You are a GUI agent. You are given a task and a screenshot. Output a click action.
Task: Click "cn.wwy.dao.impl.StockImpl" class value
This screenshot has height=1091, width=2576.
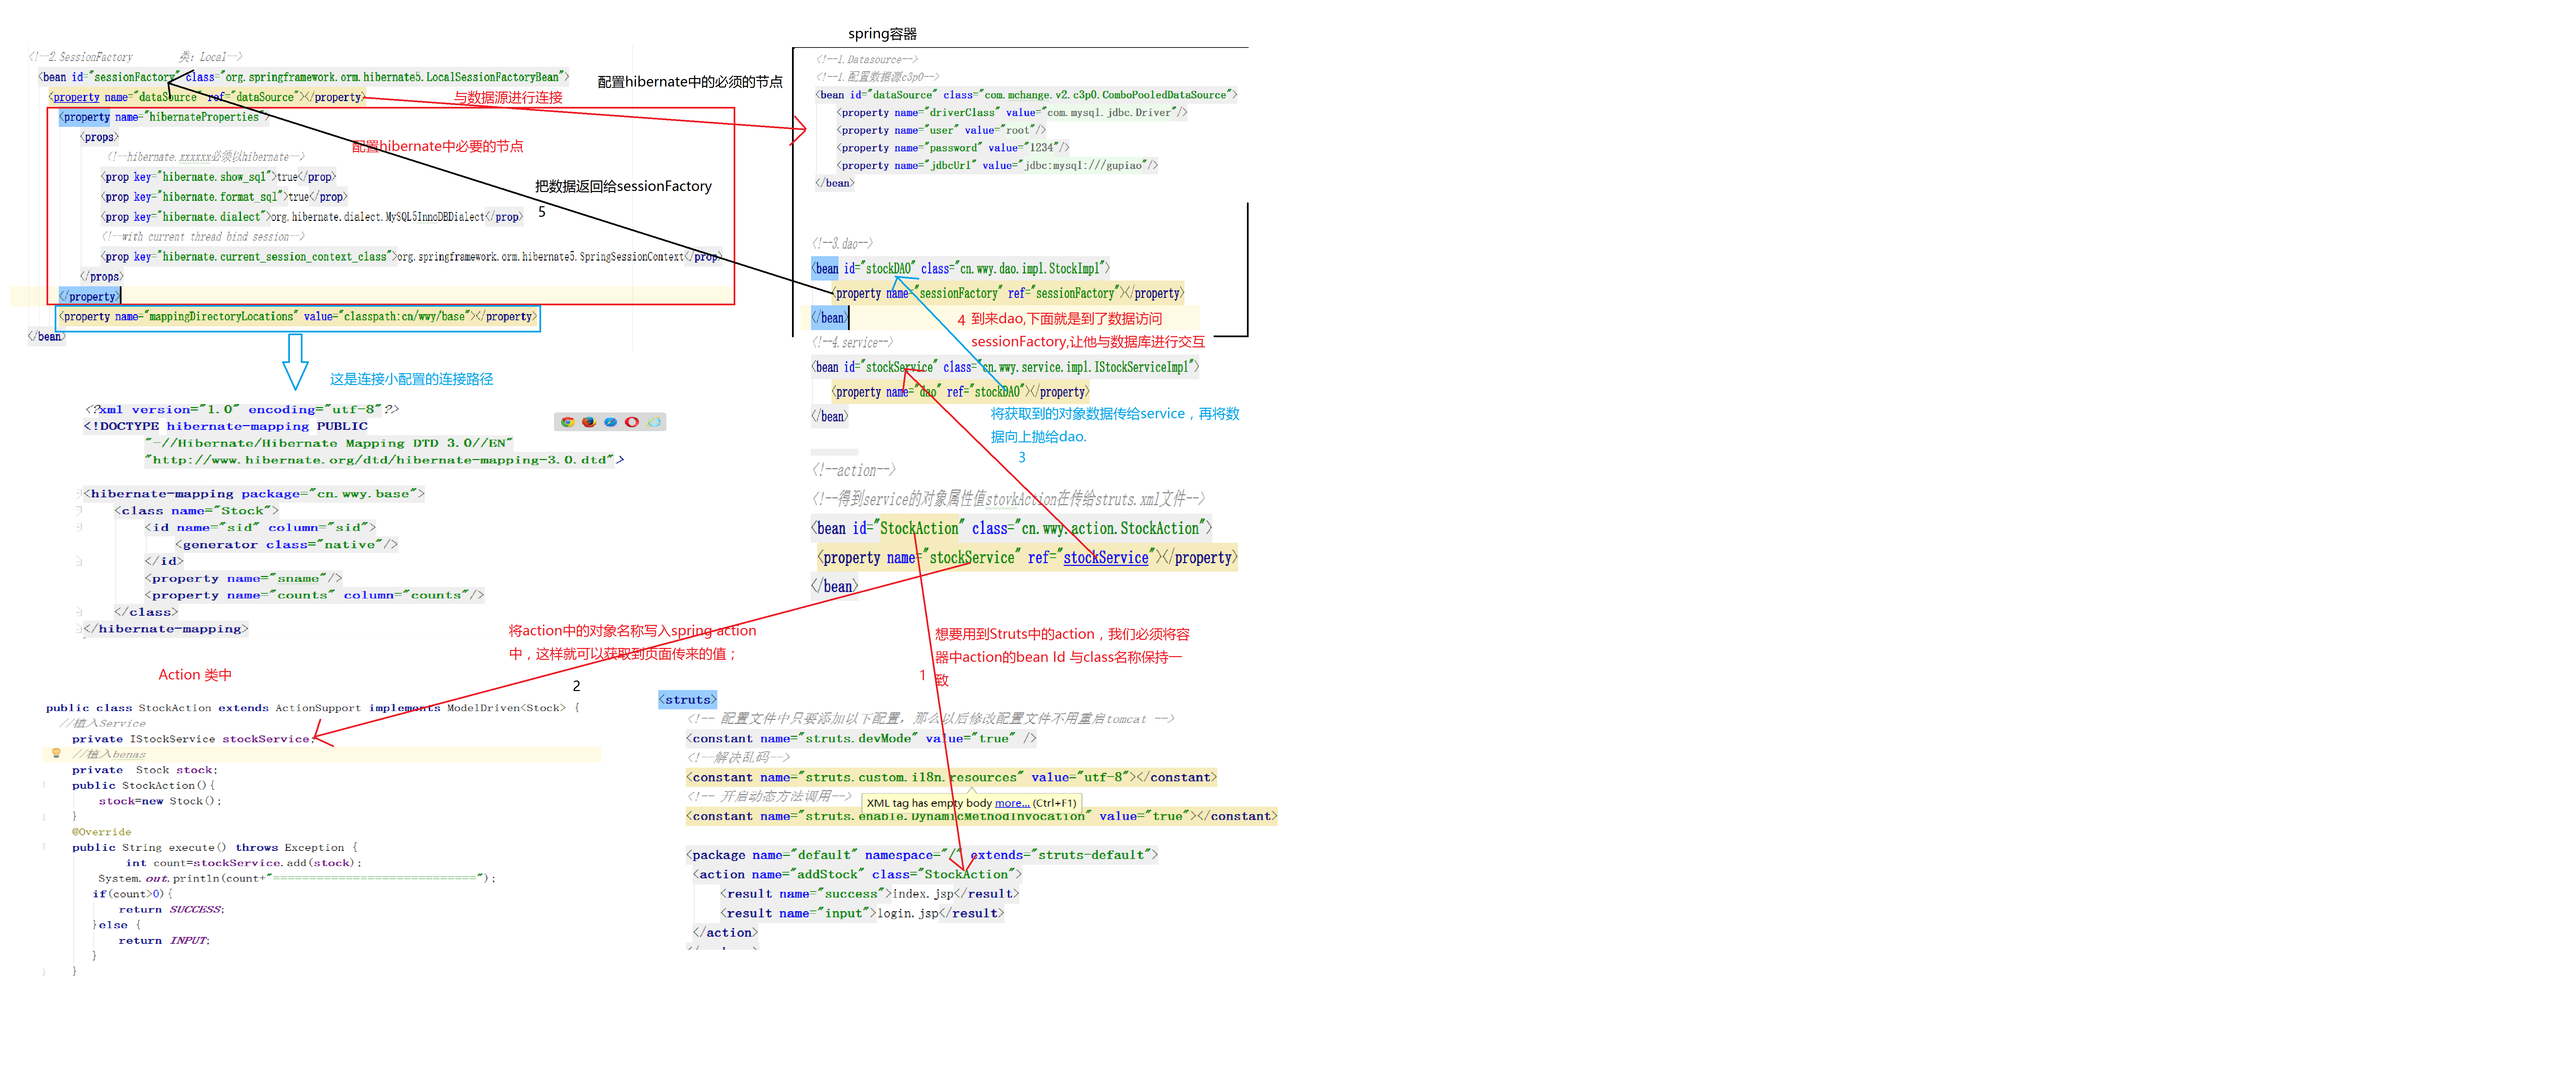coord(1030,269)
